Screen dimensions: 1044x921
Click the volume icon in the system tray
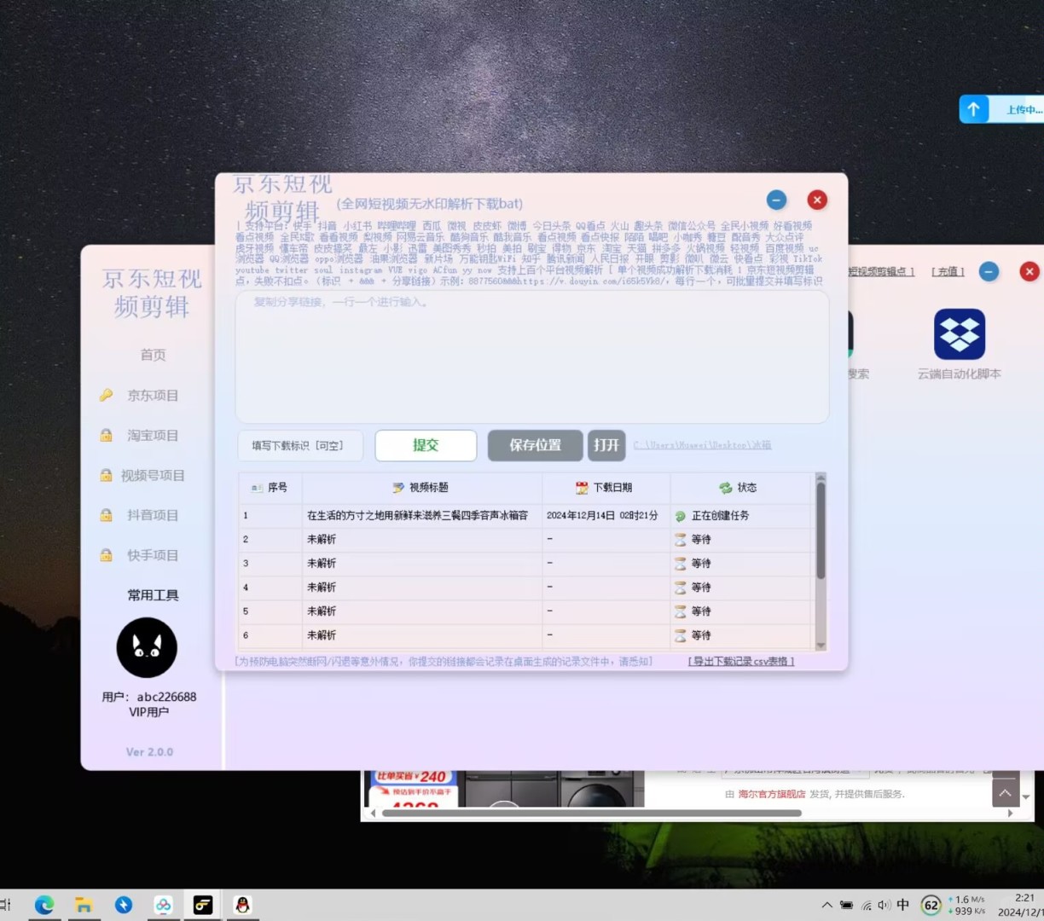pos(884,906)
